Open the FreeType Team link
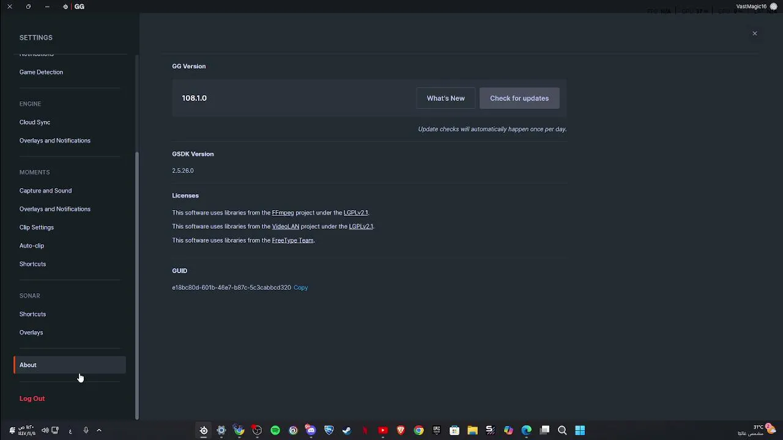 point(292,241)
